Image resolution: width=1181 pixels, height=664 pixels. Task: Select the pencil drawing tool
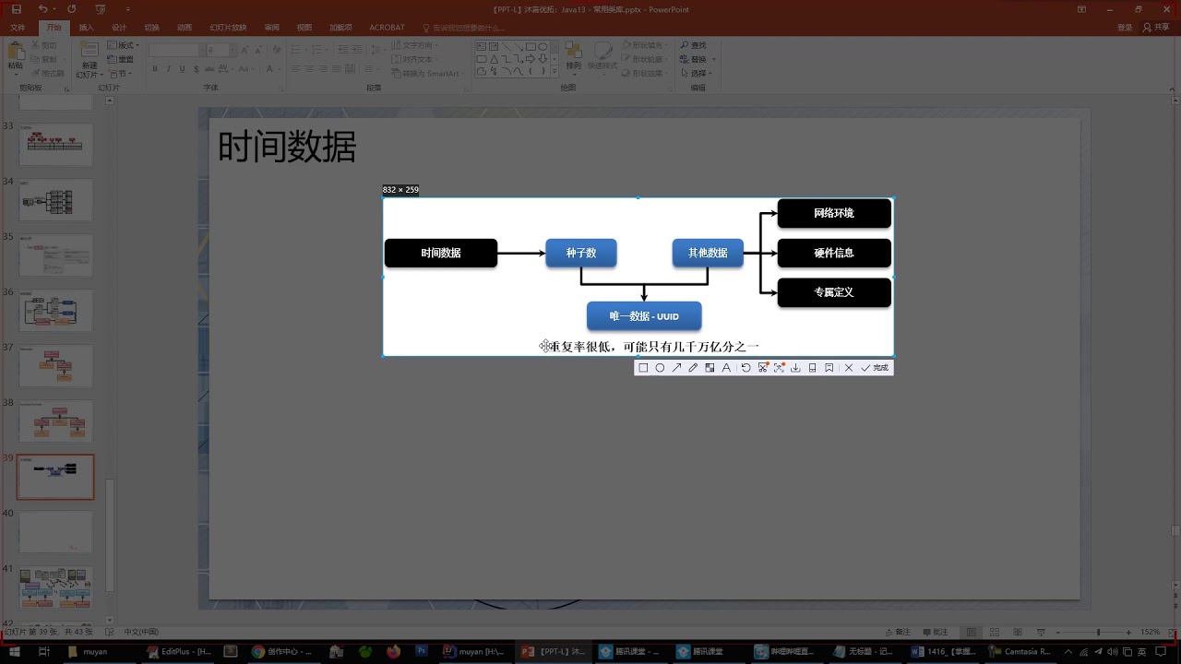[693, 368]
